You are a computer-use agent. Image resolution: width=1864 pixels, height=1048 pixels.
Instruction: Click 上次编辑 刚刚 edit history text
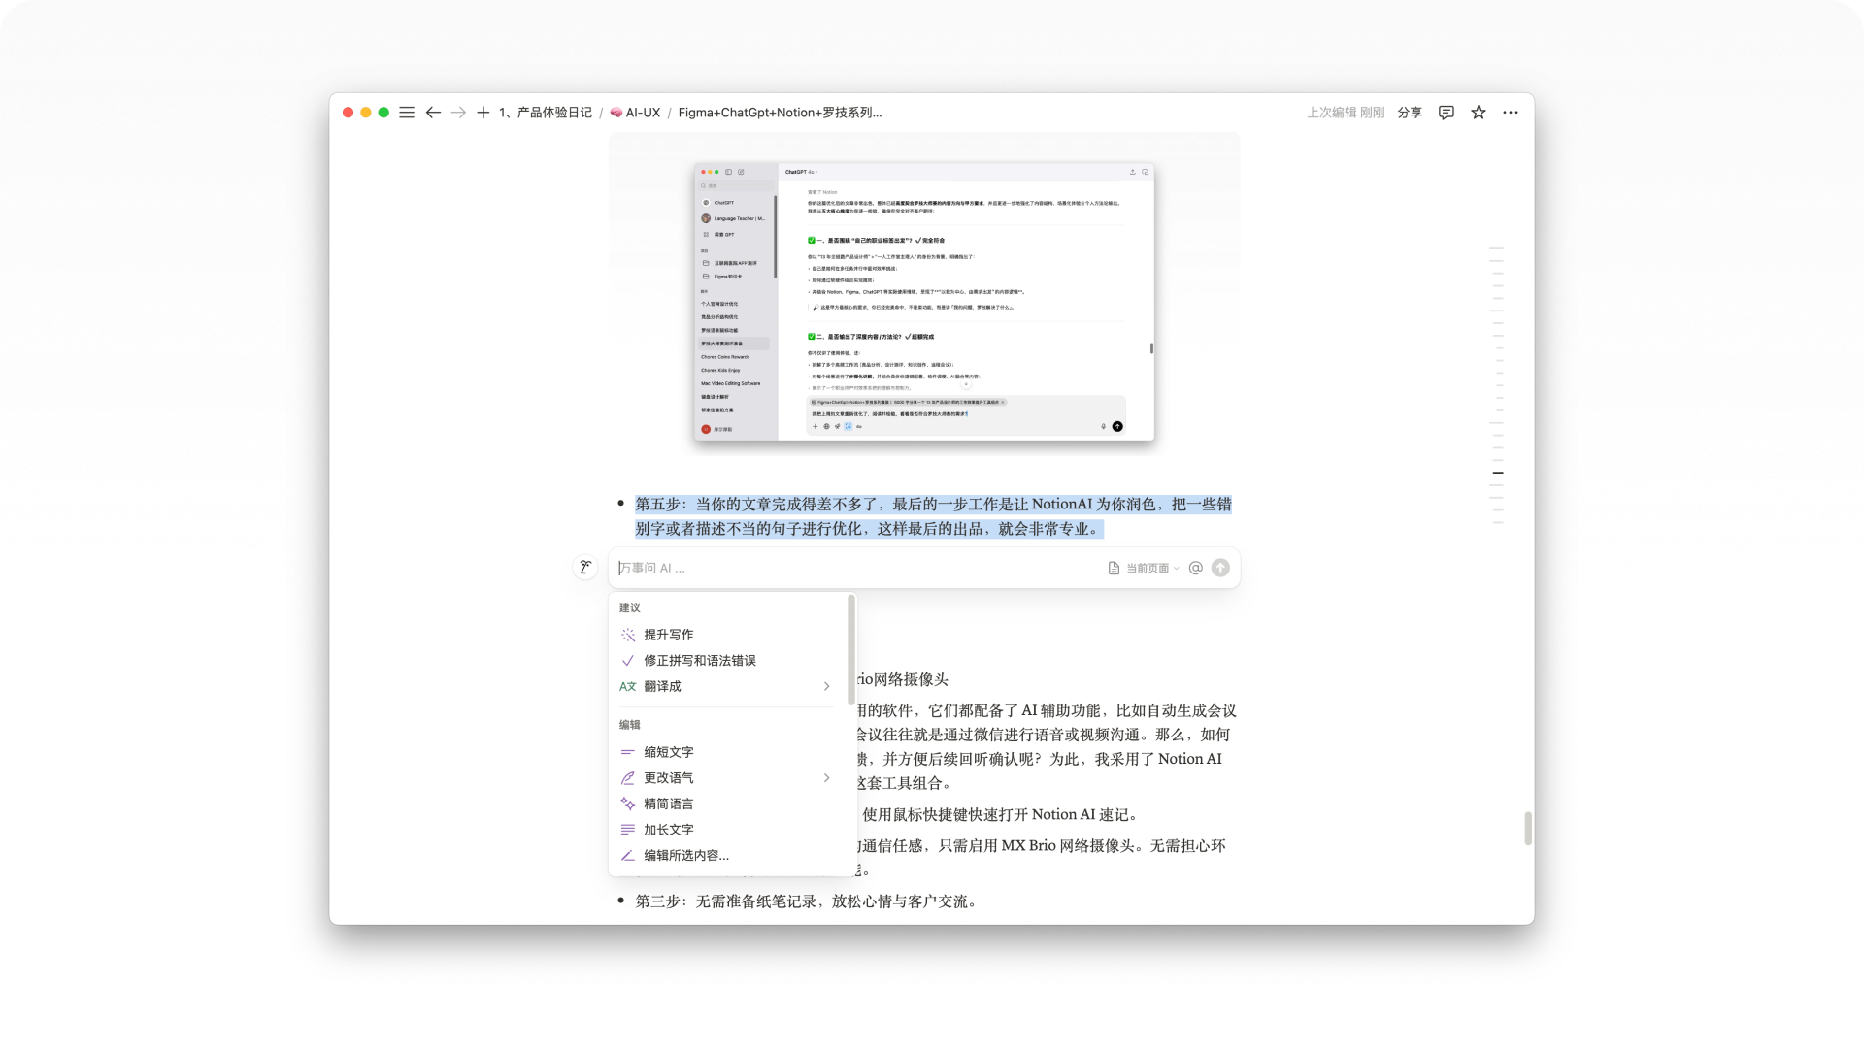click(x=1346, y=113)
